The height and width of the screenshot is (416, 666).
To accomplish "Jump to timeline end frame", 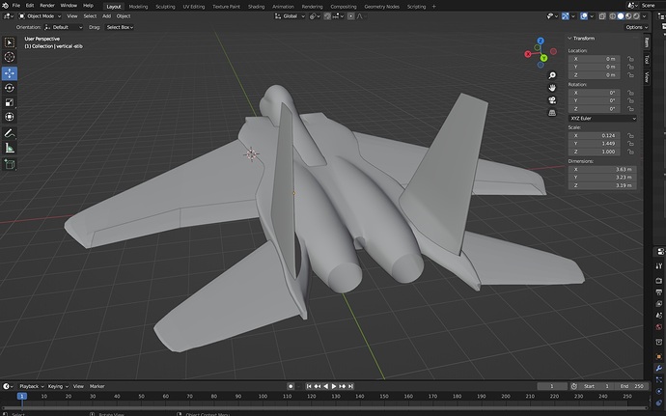I will coord(350,386).
